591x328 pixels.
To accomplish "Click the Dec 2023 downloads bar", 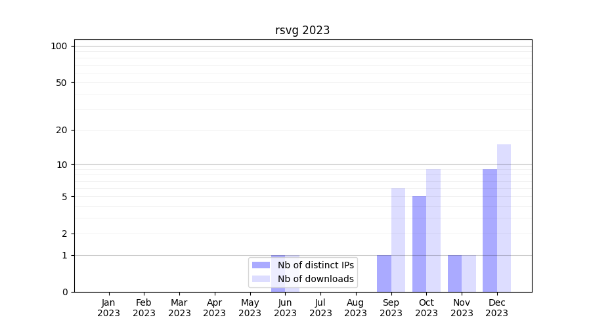I will coord(504,218).
